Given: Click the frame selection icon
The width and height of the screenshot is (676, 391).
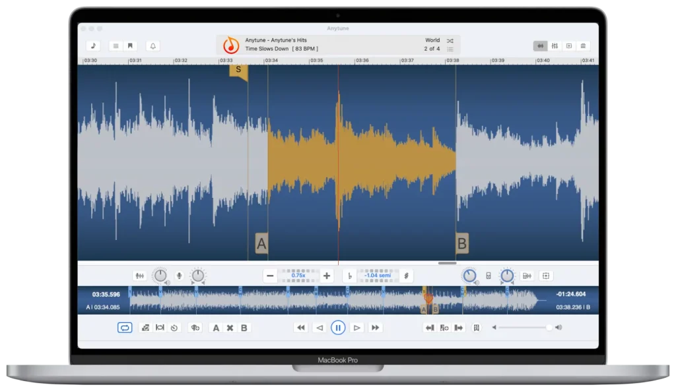Looking at the screenshot, I should 546,276.
